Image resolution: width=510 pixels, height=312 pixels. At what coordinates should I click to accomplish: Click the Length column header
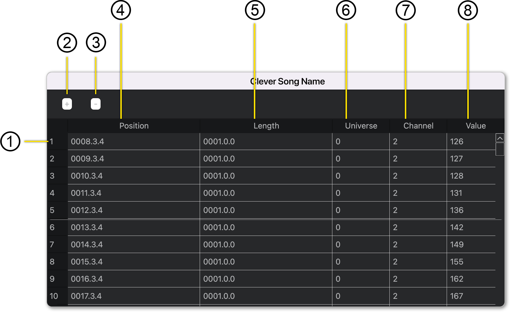(x=266, y=126)
